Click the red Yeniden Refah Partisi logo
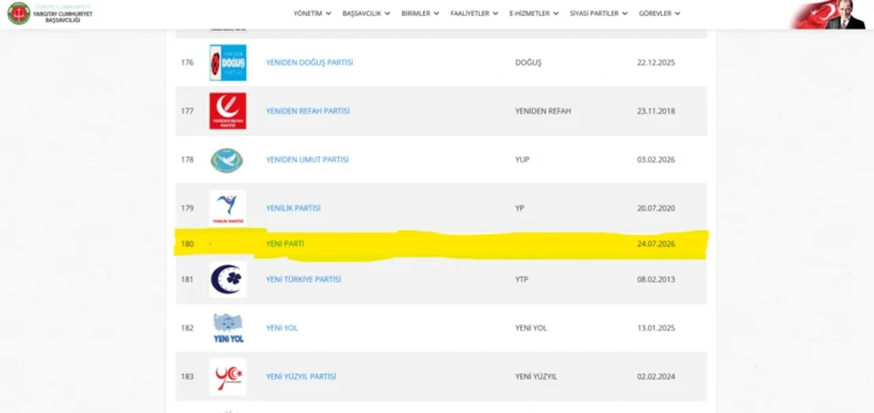The image size is (874, 413). pos(227,111)
